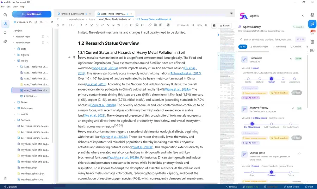Expand the Research Paper project

13,37
